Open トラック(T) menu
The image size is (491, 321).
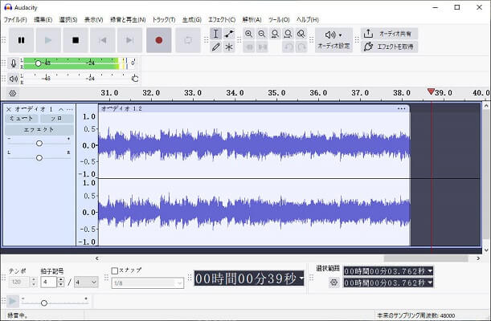coord(164,19)
